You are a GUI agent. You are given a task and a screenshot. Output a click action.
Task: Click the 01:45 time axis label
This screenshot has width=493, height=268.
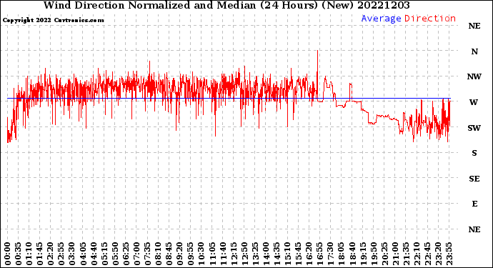pos(39,254)
